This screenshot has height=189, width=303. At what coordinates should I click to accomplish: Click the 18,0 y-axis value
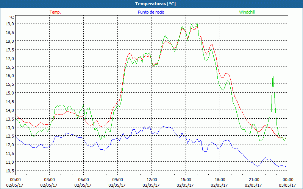[x=10, y=41]
